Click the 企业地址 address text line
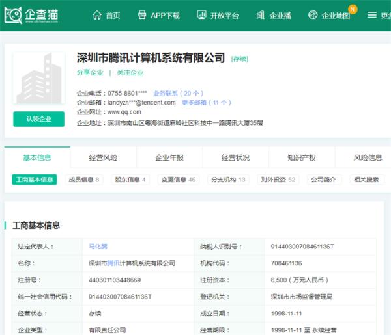 [170, 123]
